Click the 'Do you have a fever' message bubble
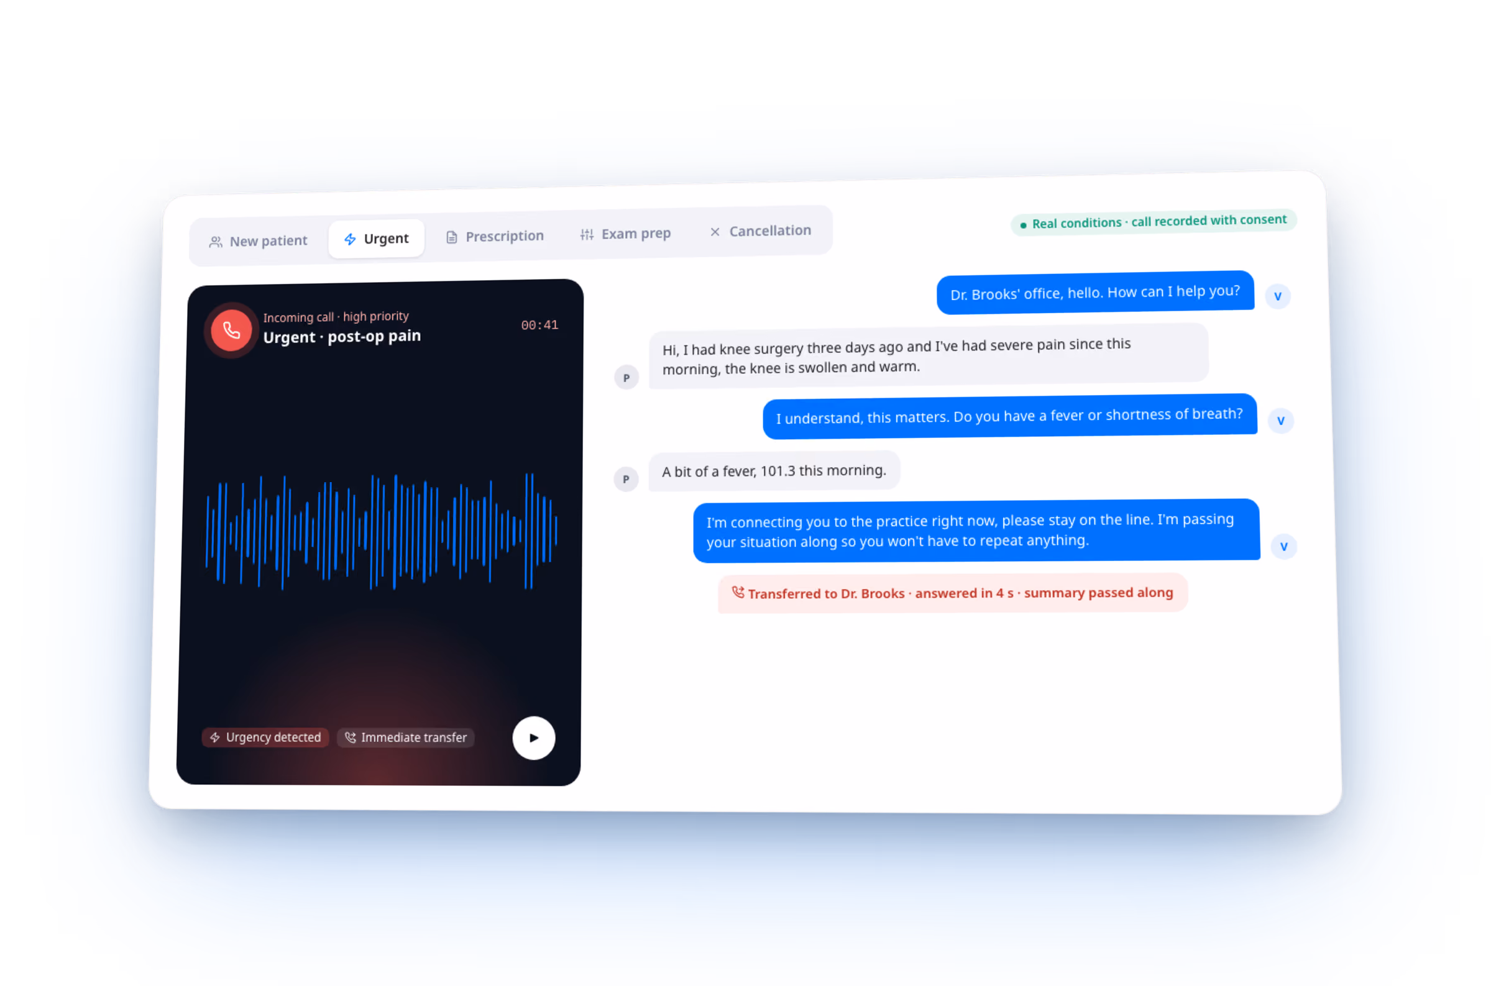Image resolution: width=1491 pixels, height=986 pixels. 1009,416
